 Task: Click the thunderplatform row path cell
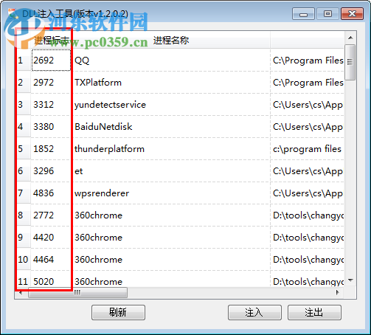[308, 149]
